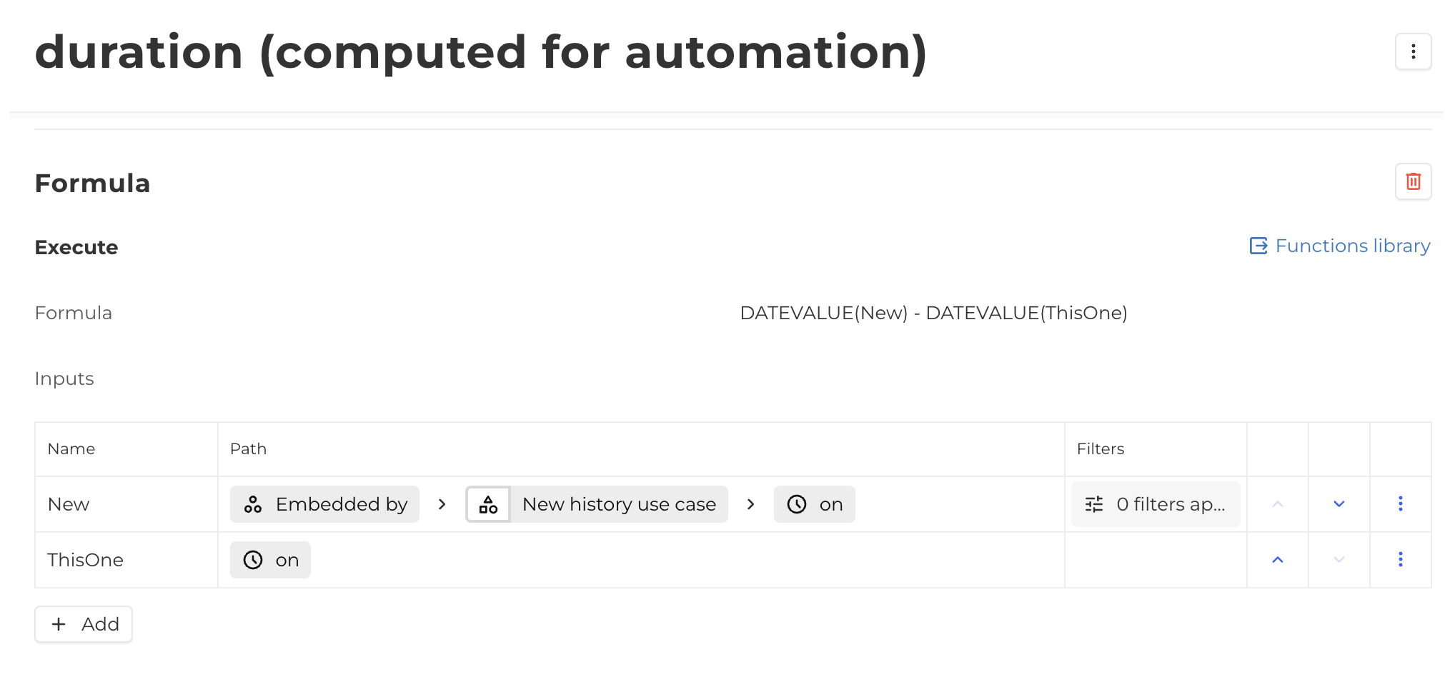Click the 'on' clock chip in ThisOne row
Viewport: 1445px width, 677px height.
tap(270, 560)
